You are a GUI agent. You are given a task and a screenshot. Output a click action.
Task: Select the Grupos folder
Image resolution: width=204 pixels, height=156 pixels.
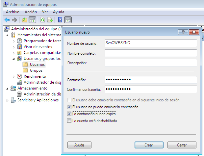[36, 70]
